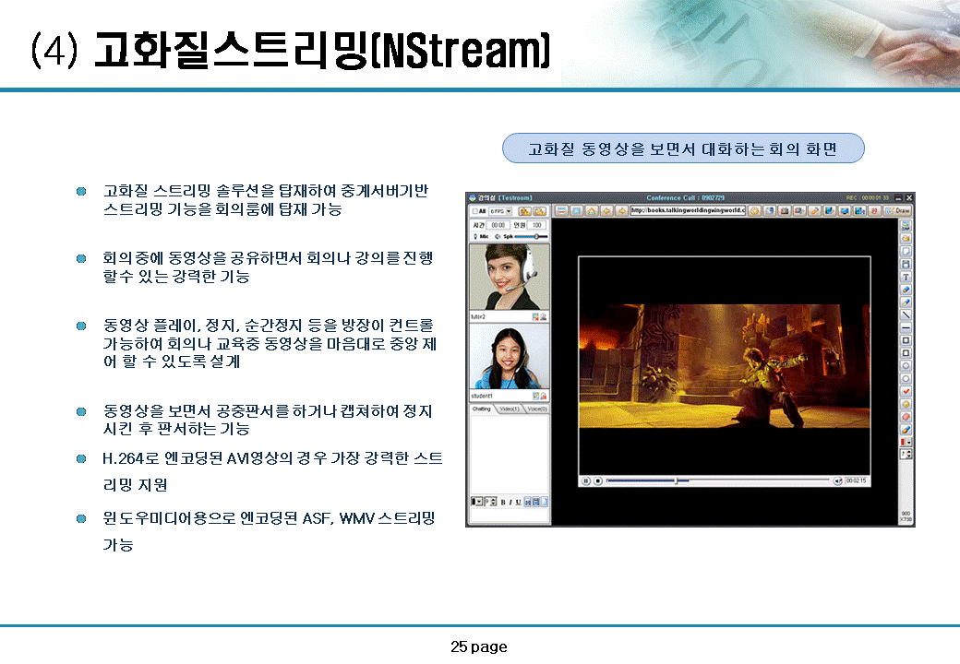
Task: Switch to the Voice(0) tab
Action: [x=537, y=409]
